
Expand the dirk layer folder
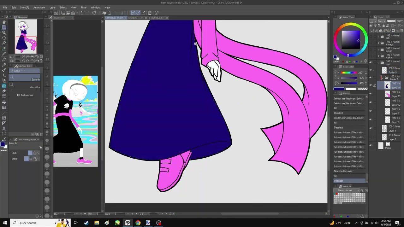pos(378,37)
